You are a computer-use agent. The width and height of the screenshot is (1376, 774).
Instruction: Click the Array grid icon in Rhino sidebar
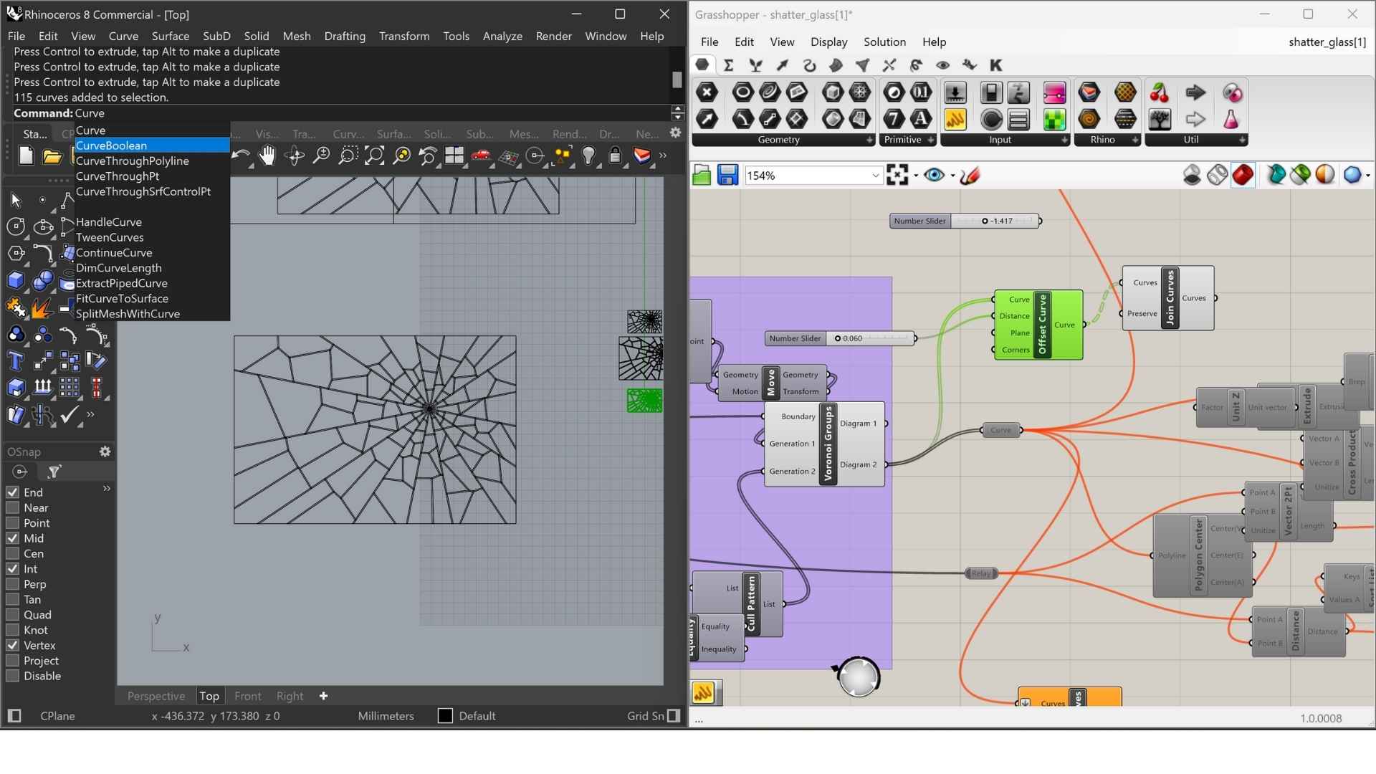[70, 388]
